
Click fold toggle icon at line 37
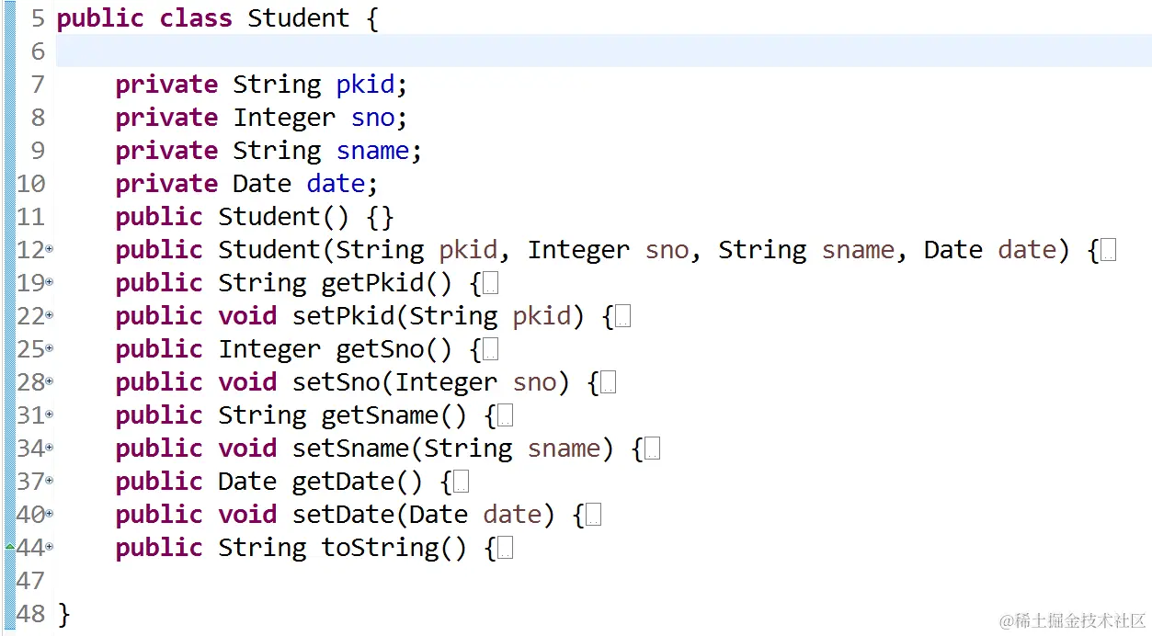coord(50,482)
